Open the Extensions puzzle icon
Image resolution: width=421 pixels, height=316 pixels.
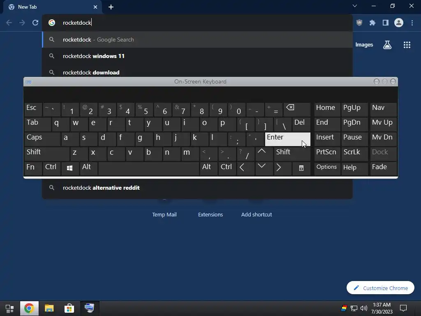click(372, 23)
